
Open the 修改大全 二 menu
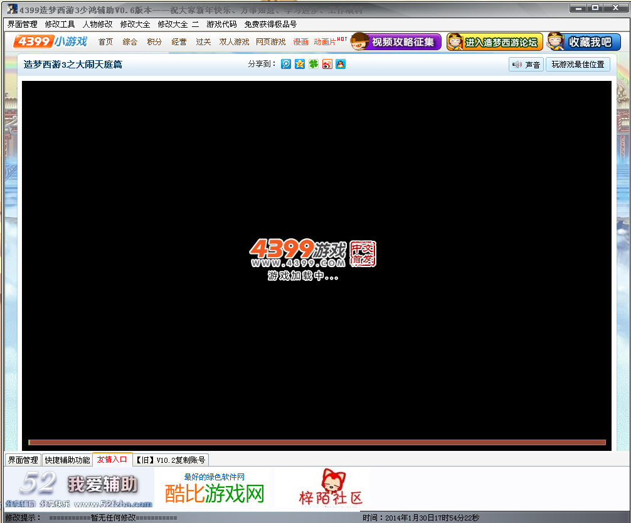click(x=178, y=24)
